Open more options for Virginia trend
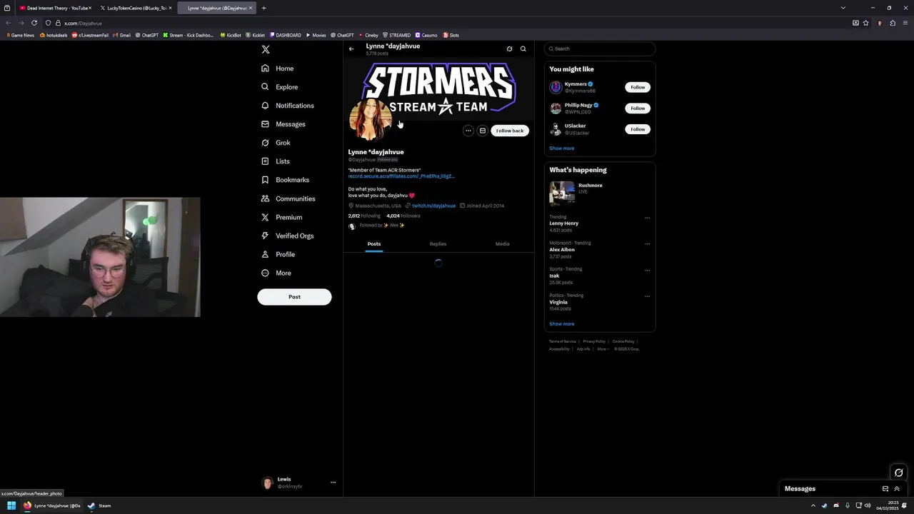This screenshot has width=914, height=514. pyautogui.click(x=648, y=296)
